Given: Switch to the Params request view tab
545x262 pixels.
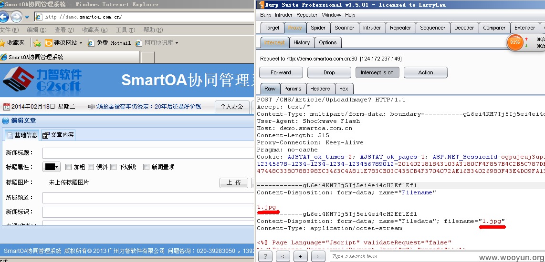Looking at the screenshot, I should 293,89.
